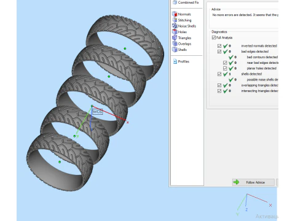Image resolution: width=295 pixels, height=221 pixels.
Task: Click the 'planar holes detected' text
Action: point(262,68)
